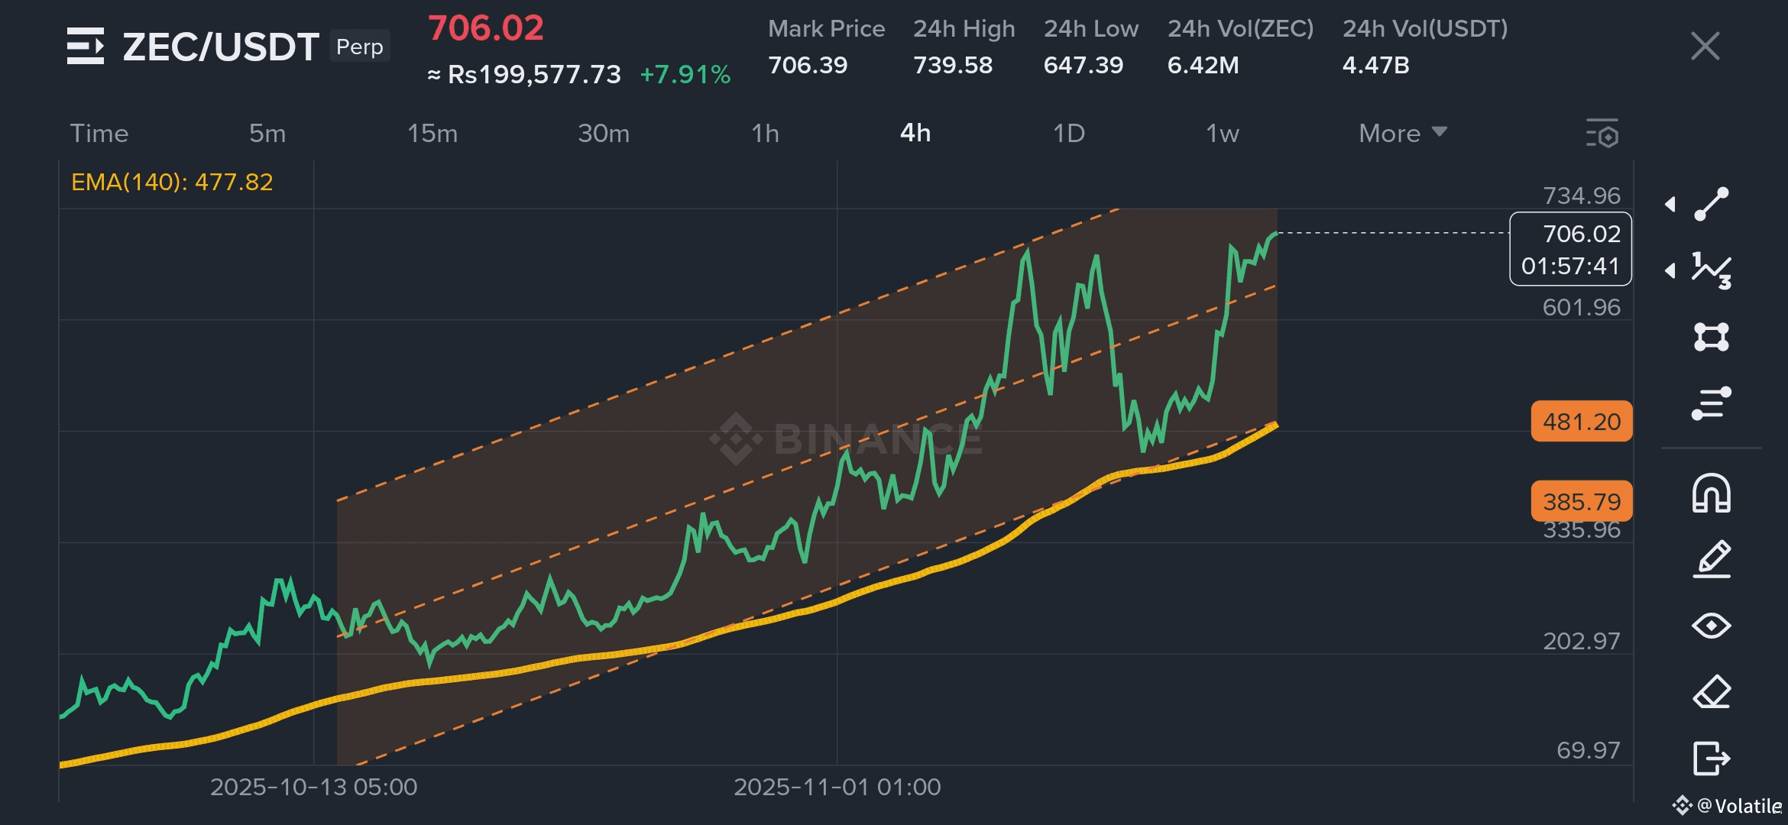Open the trading pair list menu icon
1788x825 pixels.
85,46
